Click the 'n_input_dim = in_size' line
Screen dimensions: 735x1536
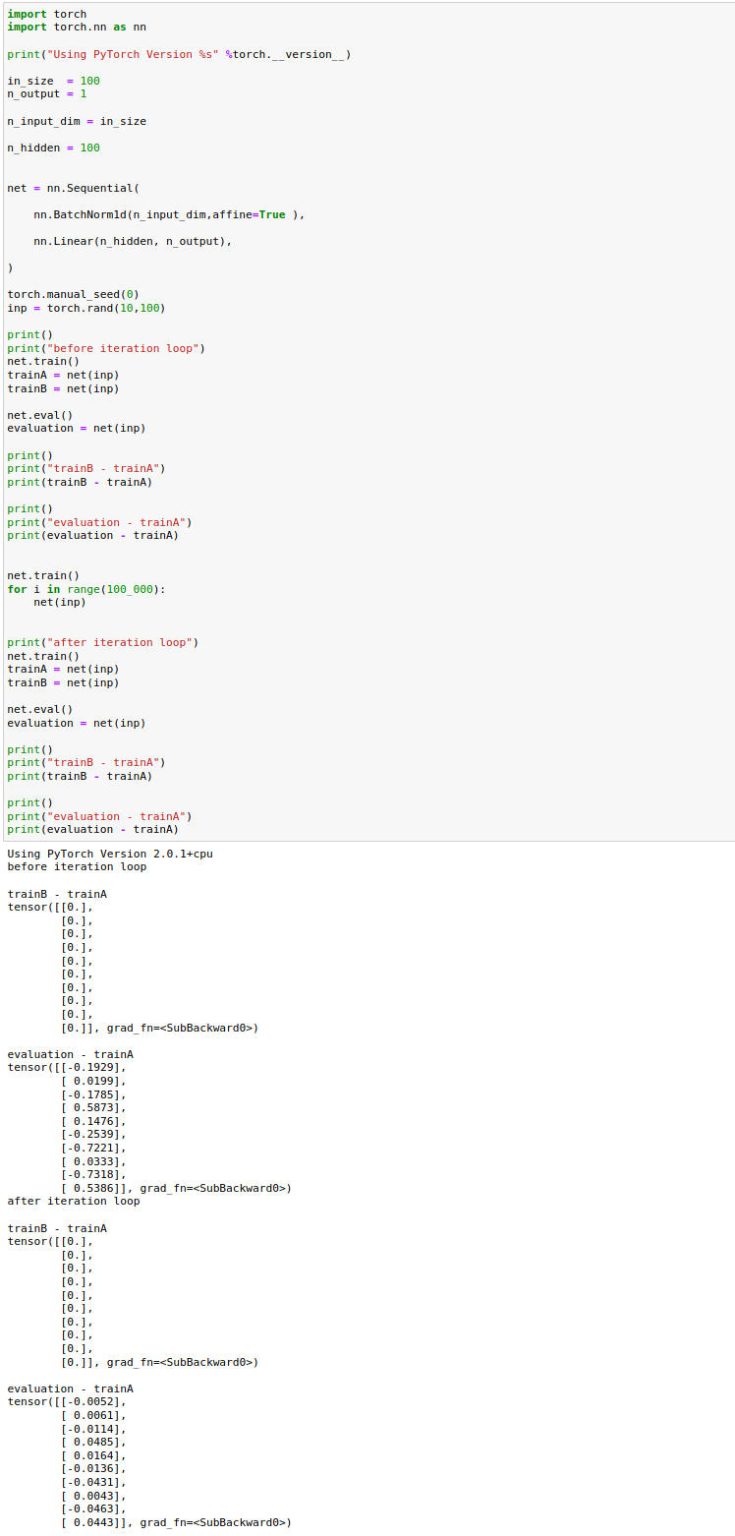[76, 121]
